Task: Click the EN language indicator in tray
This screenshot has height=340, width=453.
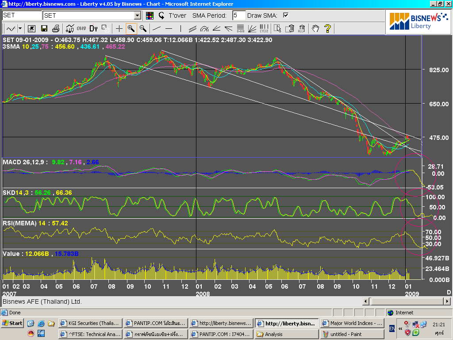Action: click(392, 328)
